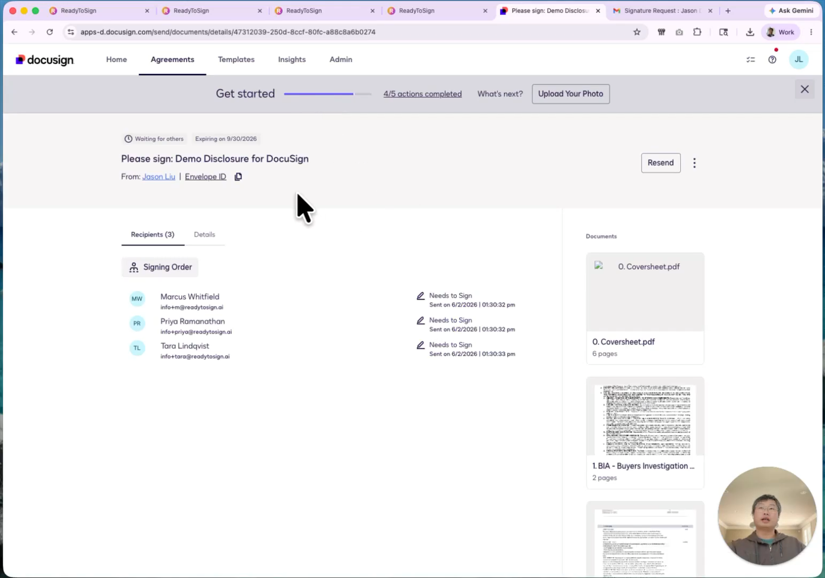Click the Docusign logo

[44, 59]
